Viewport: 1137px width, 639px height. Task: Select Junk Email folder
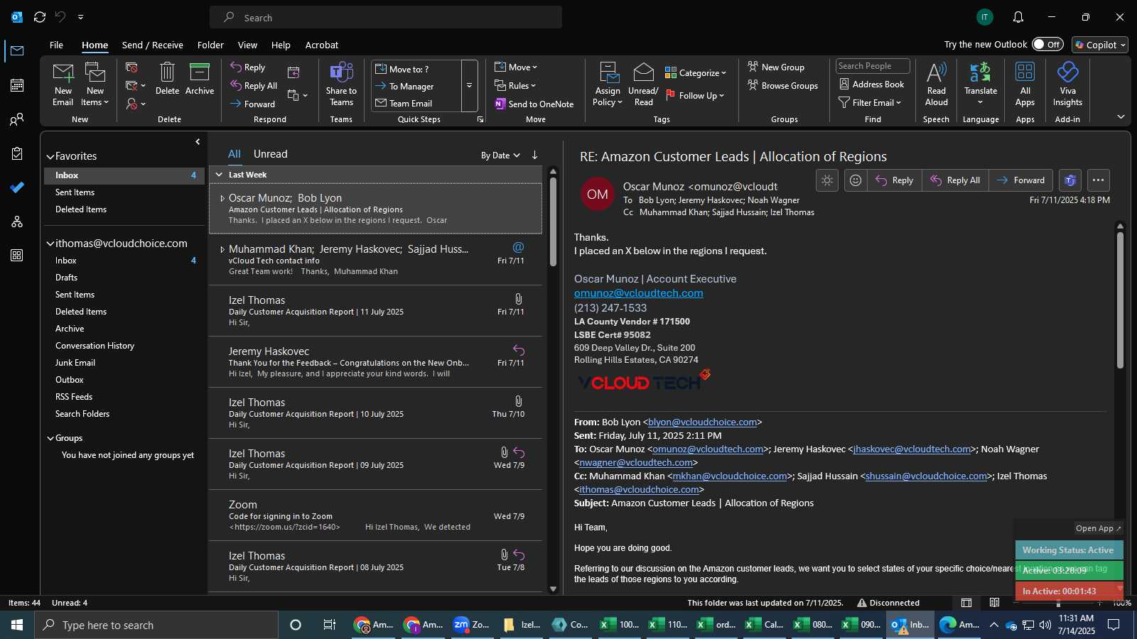point(75,363)
